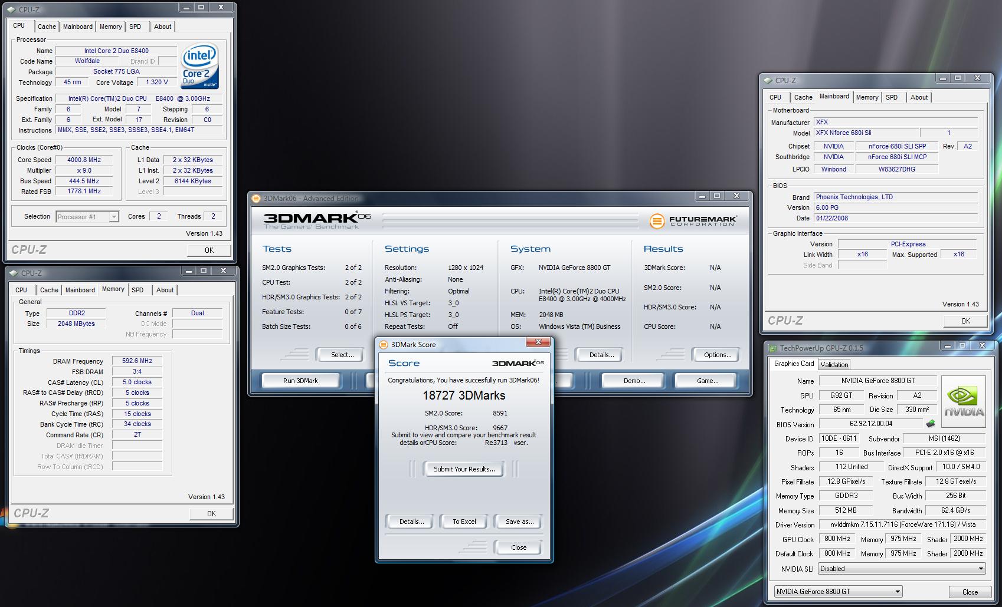Viewport: 1002px width, 607px height.
Task: Switch to Mainboard tab in CPU-Z memory window
Action: coord(80,290)
